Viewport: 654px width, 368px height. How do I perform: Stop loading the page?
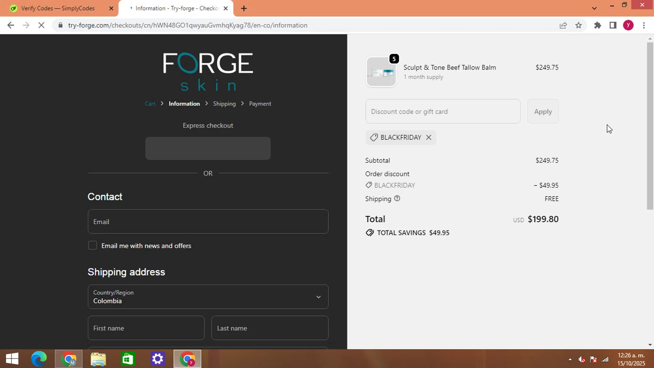tap(41, 25)
